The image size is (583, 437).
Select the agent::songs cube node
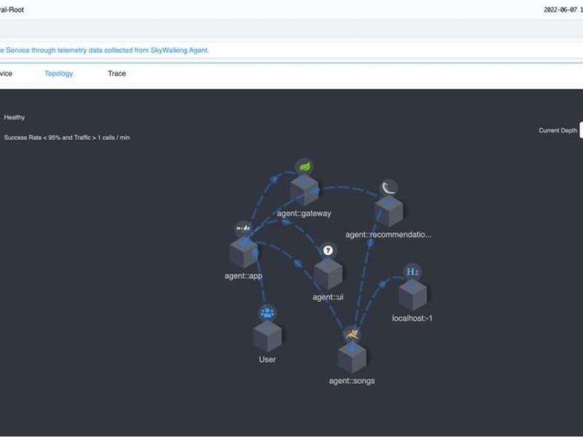pyautogui.click(x=352, y=357)
